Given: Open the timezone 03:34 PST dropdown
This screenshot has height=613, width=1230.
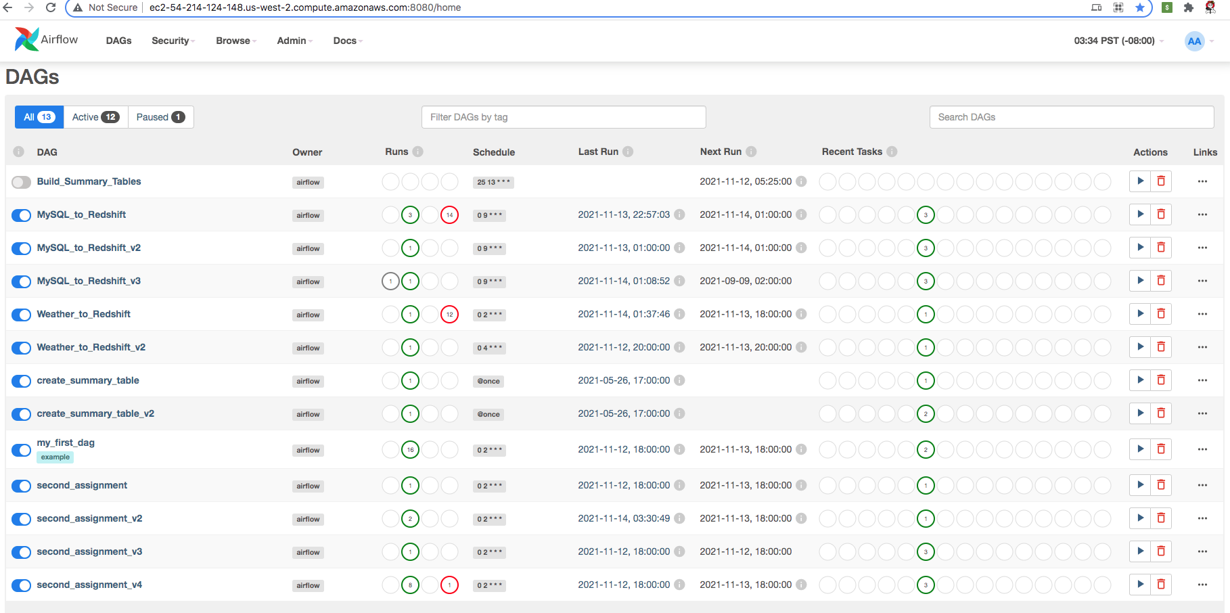Looking at the screenshot, I should (1119, 41).
